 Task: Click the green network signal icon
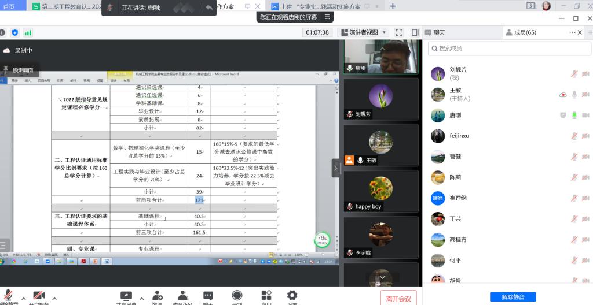[28, 33]
